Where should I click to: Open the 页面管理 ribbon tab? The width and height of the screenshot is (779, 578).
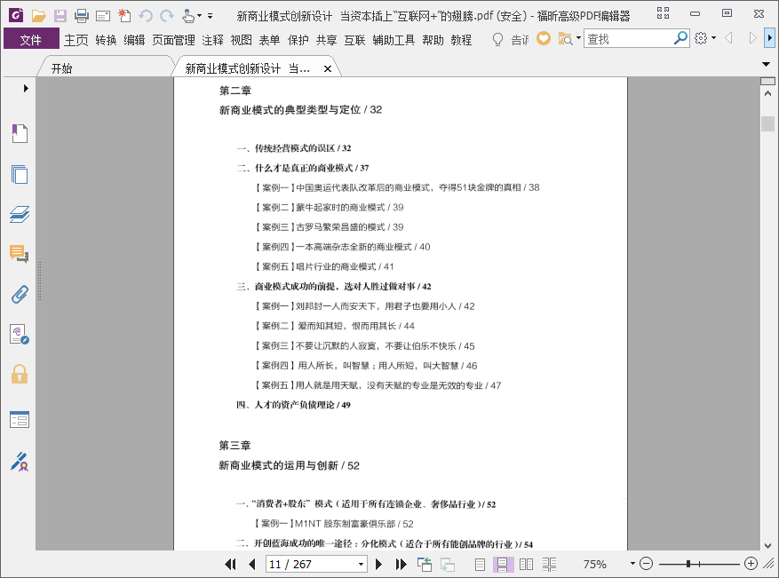click(x=173, y=40)
